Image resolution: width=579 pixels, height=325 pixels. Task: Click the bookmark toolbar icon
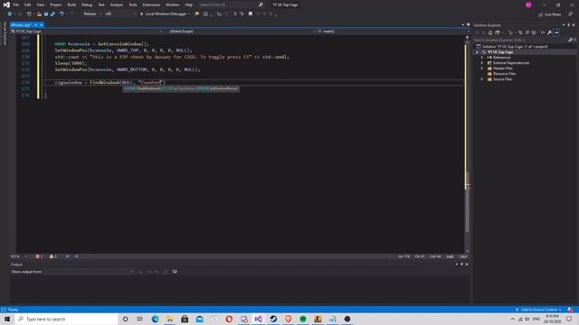point(251,14)
